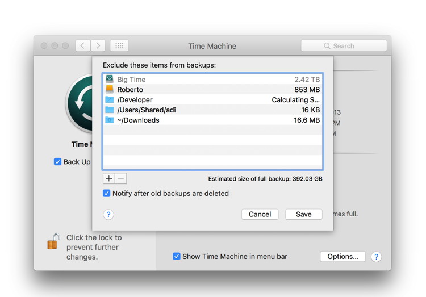426x297 pixels.
Task: Add an excluded item with plus button
Action: pyautogui.click(x=109, y=178)
